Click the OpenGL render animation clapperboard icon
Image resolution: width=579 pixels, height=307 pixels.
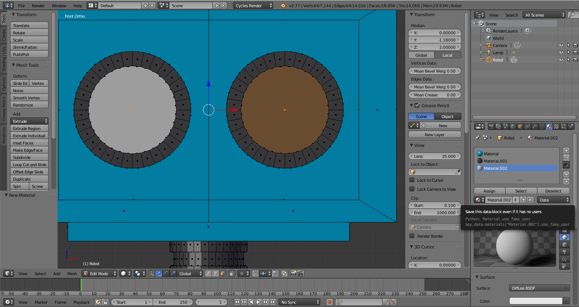click(300, 273)
